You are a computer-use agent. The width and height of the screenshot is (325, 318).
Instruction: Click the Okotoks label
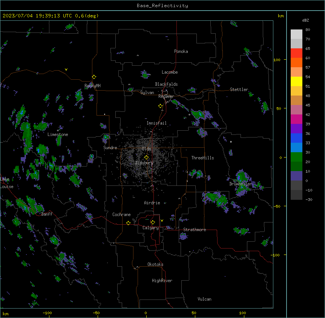click(x=155, y=264)
